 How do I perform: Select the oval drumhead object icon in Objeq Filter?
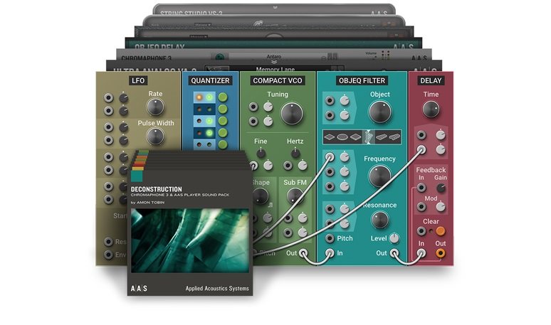342,137
